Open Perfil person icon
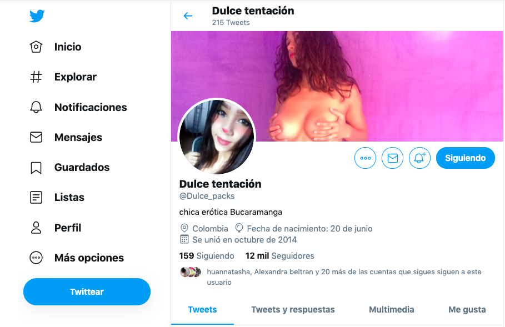 pos(36,228)
